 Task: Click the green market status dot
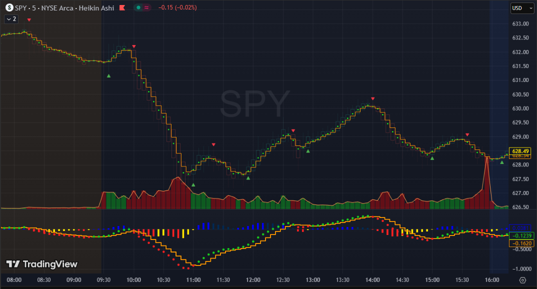(138, 8)
